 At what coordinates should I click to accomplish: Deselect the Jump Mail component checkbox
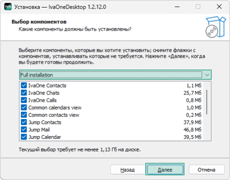[x=24, y=130]
